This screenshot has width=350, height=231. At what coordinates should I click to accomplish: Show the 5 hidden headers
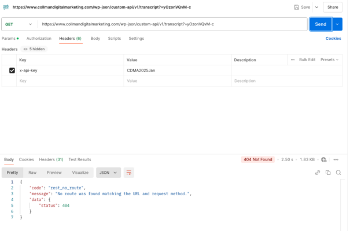click(x=34, y=49)
